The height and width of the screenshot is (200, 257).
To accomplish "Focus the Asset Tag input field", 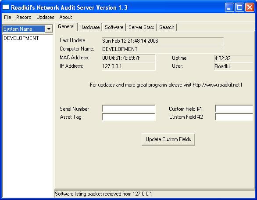I will click(128, 117).
